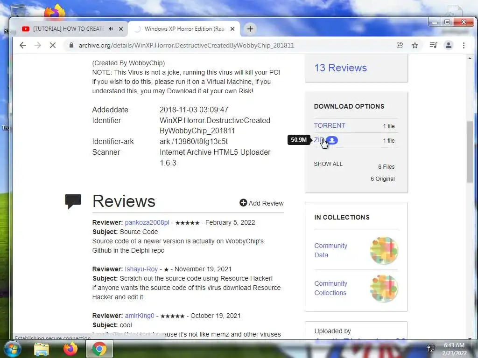The image size is (478, 358).
Task: Select the identifier-ark value ark:/13960/t8fg13c5t
Action: tap(194, 142)
